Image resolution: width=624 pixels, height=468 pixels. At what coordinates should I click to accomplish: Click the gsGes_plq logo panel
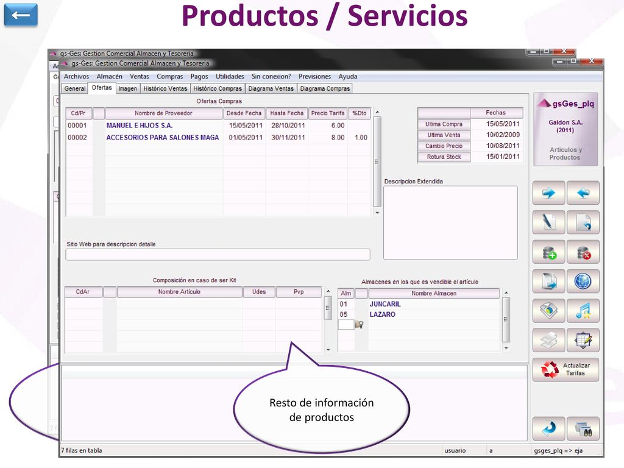pyautogui.click(x=565, y=129)
